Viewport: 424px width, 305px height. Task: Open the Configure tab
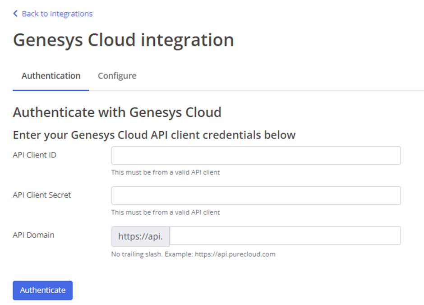117,76
